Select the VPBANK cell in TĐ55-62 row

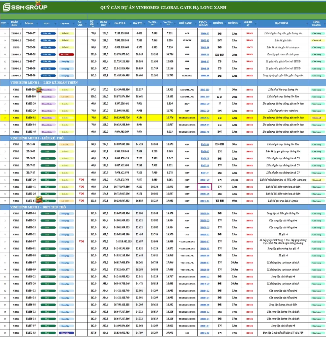coord(187,40)
